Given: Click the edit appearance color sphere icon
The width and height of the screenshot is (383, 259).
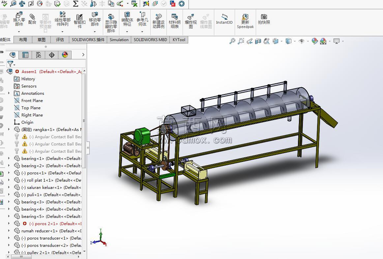Looking at the screenshot, I should [314, 41].
